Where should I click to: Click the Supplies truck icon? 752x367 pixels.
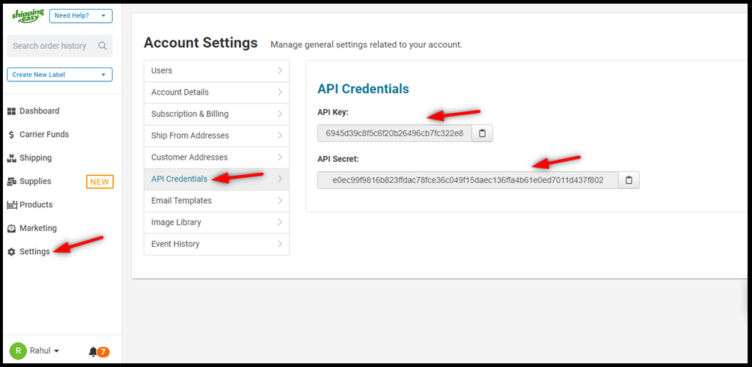(12, 182)
